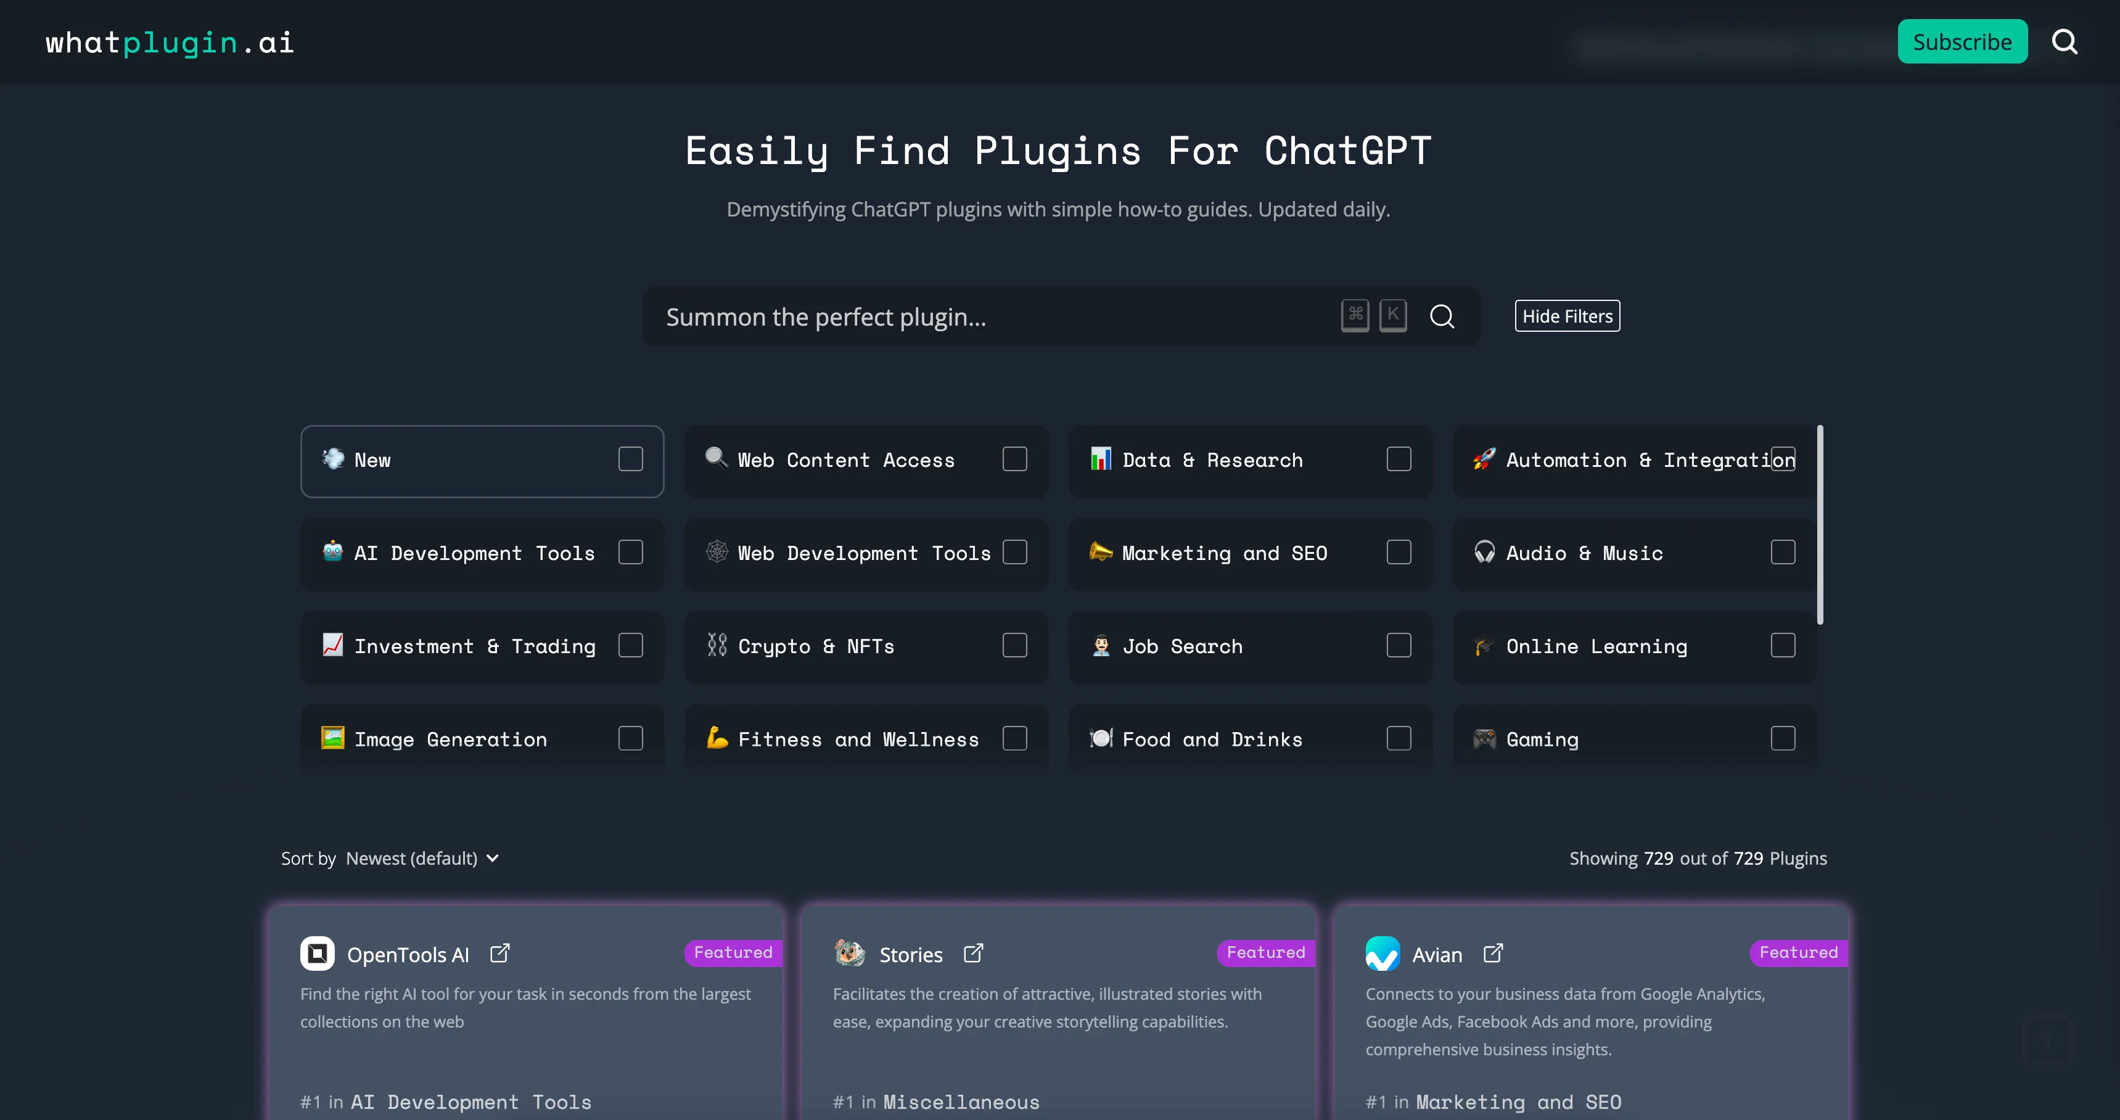Open Avian external link icon
The height and width of the screenshot is (1120, 2120).
click(x=1493, y=953)
